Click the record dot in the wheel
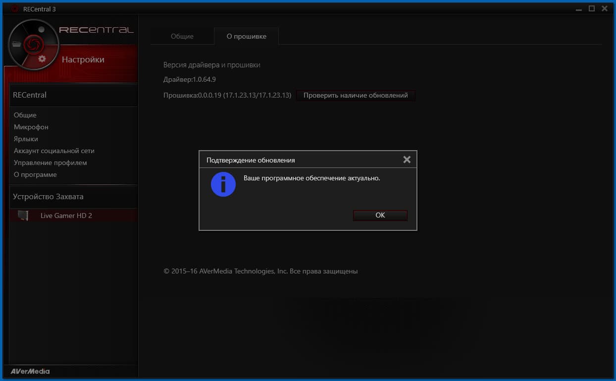 (42, 30)
